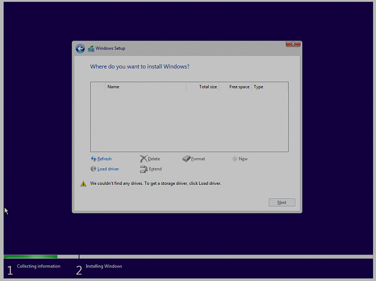Click the Delete X icon
Screen dimensions: 376x281
tap(143, 159)
